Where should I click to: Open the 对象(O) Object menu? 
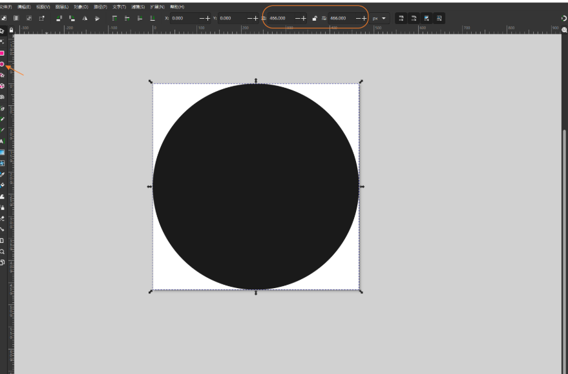pos(81,7)
